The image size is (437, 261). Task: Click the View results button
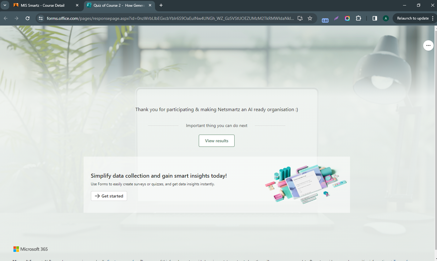tap(217, 141)
